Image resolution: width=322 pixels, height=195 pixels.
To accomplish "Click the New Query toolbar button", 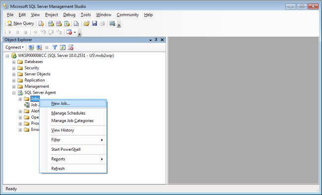I will pos(20,23).
